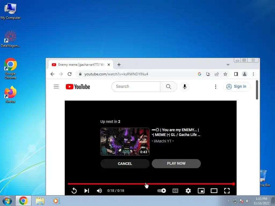This screenshot has width=275, height=206.
Task: Go to the YouTube home logo
Action: [78, 87]
